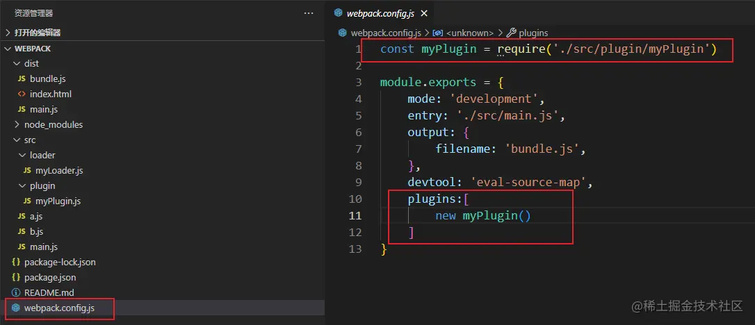Viewport: 755px width, 325px height.
Task: Click 'new myPlugin()' on line 11
Action: [483, 216]
